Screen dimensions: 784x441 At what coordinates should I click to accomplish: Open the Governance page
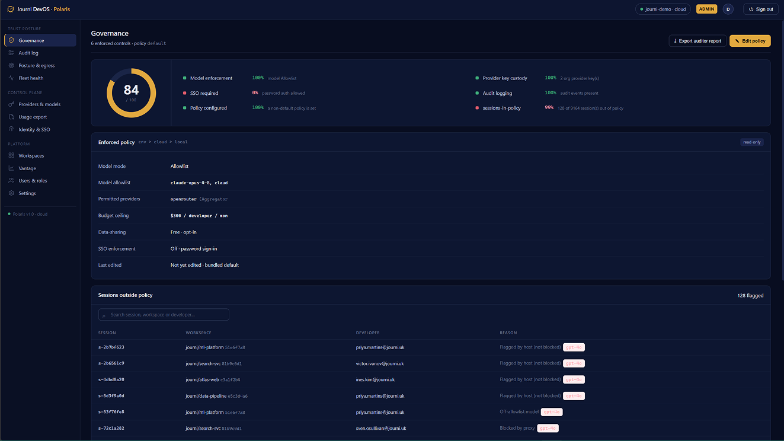pos(40,40)
